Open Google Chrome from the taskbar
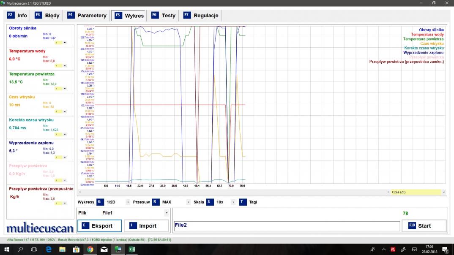Viewport: 454px width, 255px height. (x=90, y=250)
